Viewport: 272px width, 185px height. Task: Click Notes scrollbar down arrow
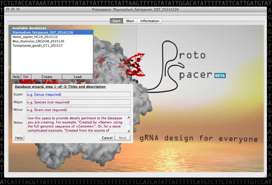click(128, 131)
